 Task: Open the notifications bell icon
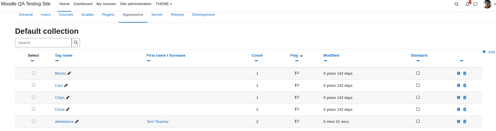(x=467, y=4)
